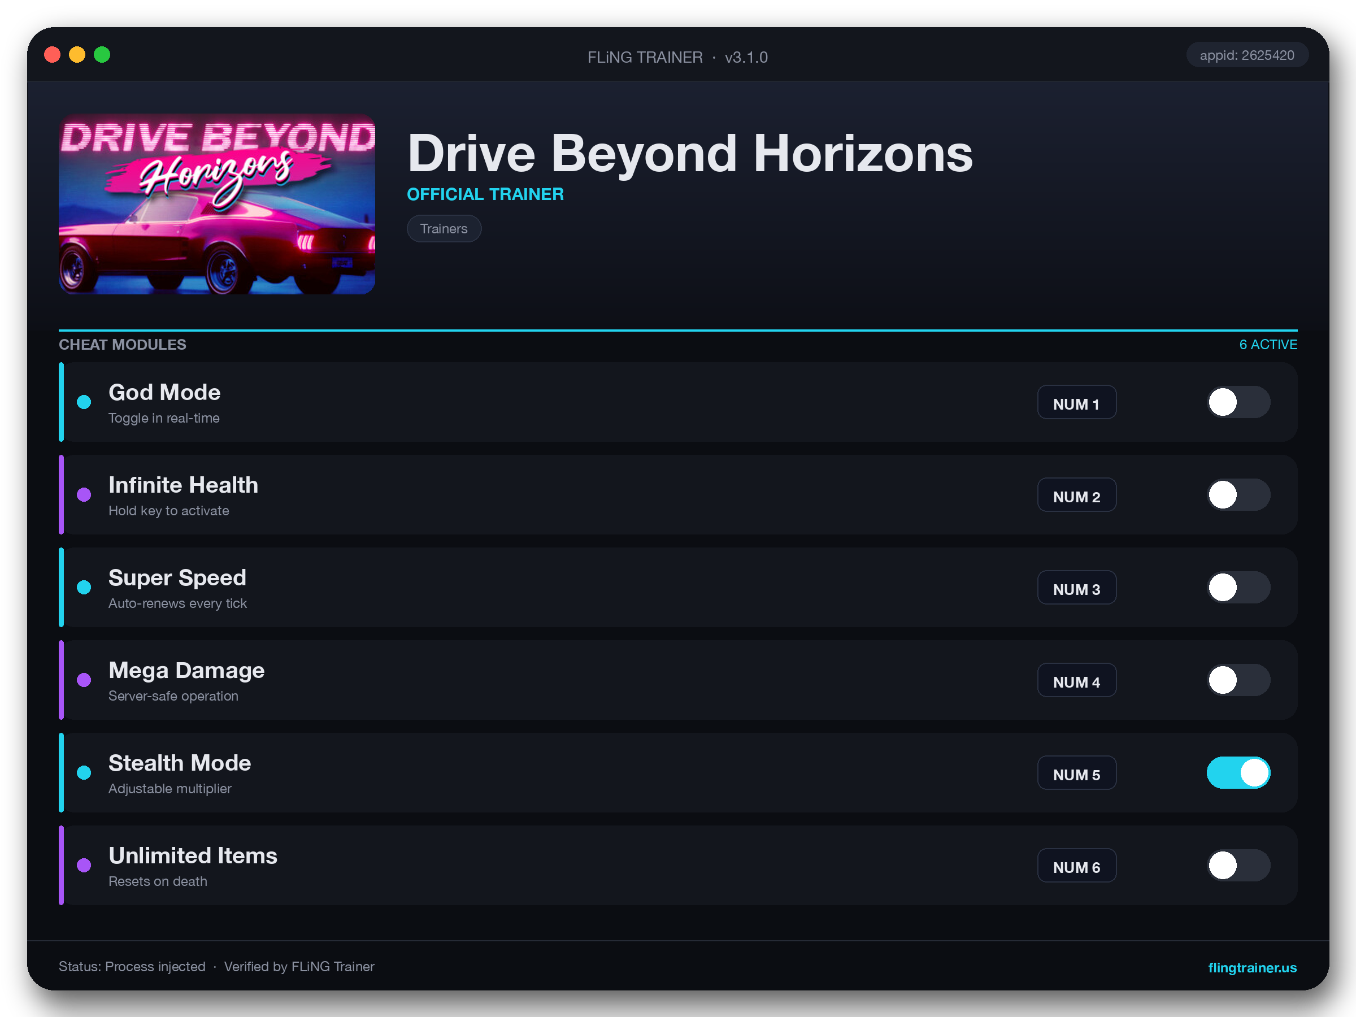The height and width of the screenshot is (1017, 1356).
Task: Click the Stealth Mode title text
Action: coord(180,763)
